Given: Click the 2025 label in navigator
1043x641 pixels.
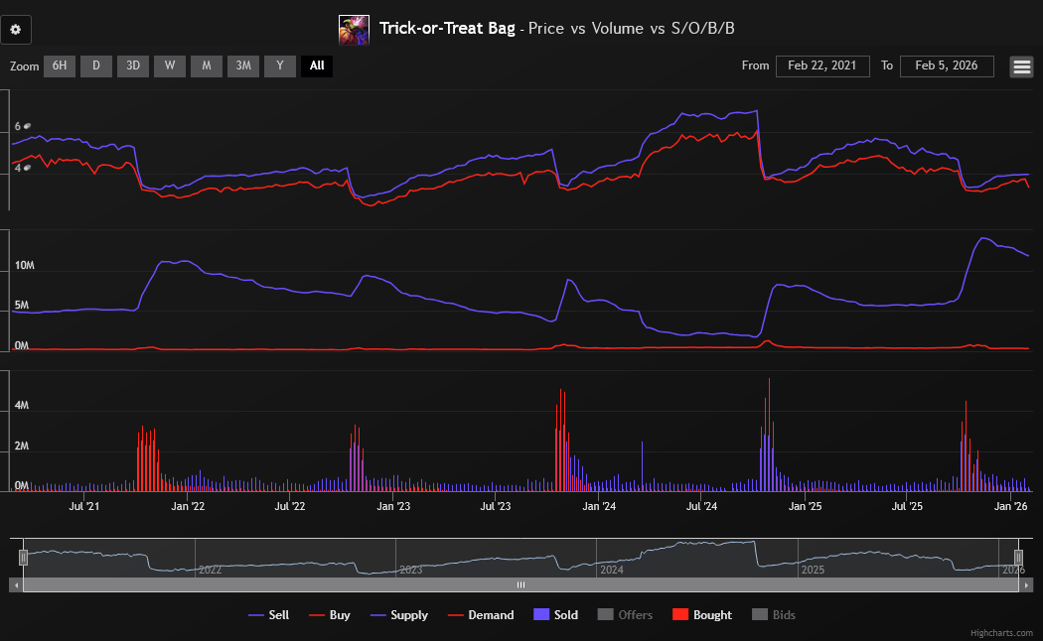Looking at the screenshot, I should pyautogui.click(x=813, y=570).
